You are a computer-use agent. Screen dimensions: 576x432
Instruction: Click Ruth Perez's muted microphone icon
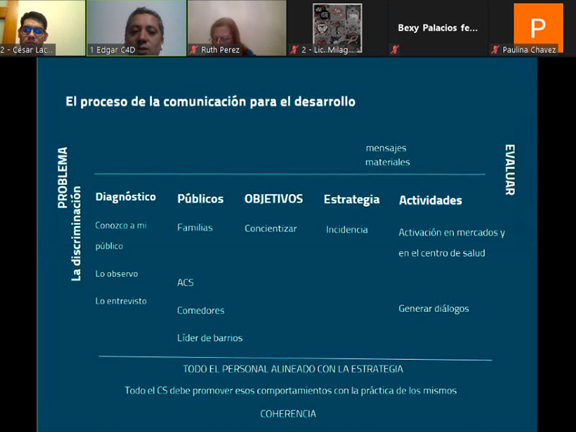[x=194, y=50]
